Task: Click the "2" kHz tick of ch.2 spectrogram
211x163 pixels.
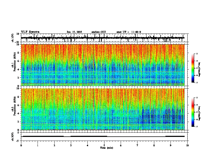Action: (x=19, y=122)
